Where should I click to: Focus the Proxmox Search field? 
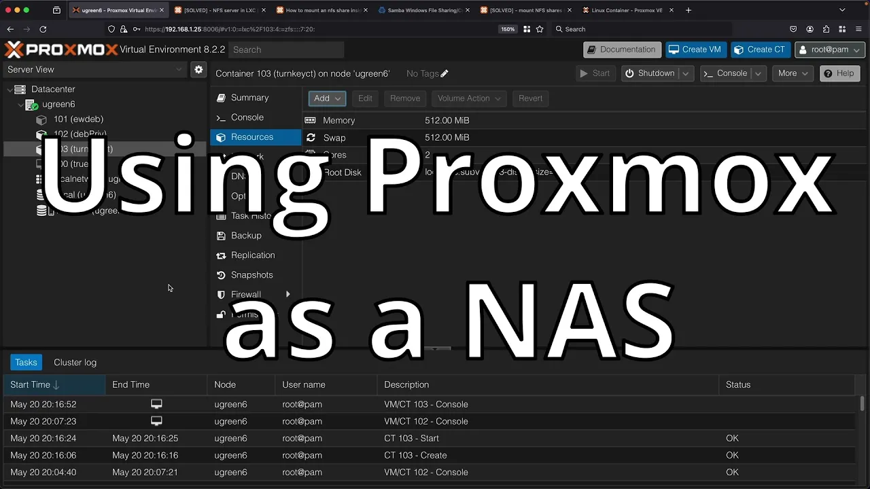tap(286, 50)
